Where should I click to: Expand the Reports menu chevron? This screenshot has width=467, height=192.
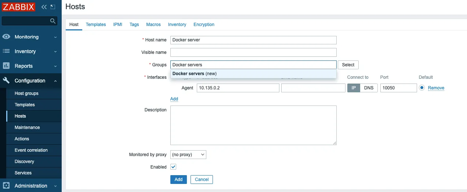[55, 66]
